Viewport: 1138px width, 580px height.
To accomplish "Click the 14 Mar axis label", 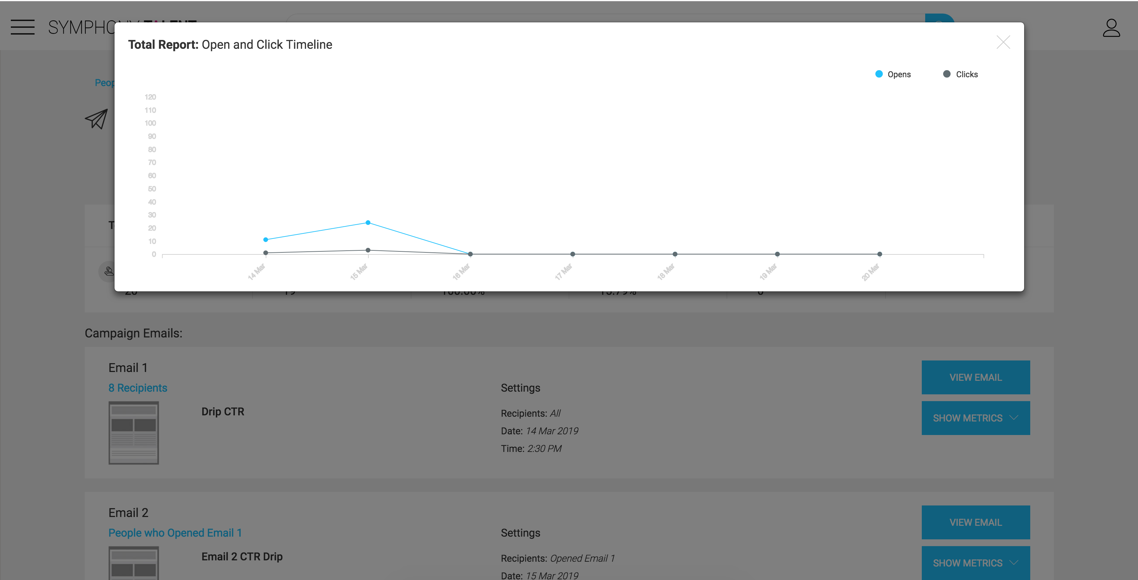I will click(257, 272).
